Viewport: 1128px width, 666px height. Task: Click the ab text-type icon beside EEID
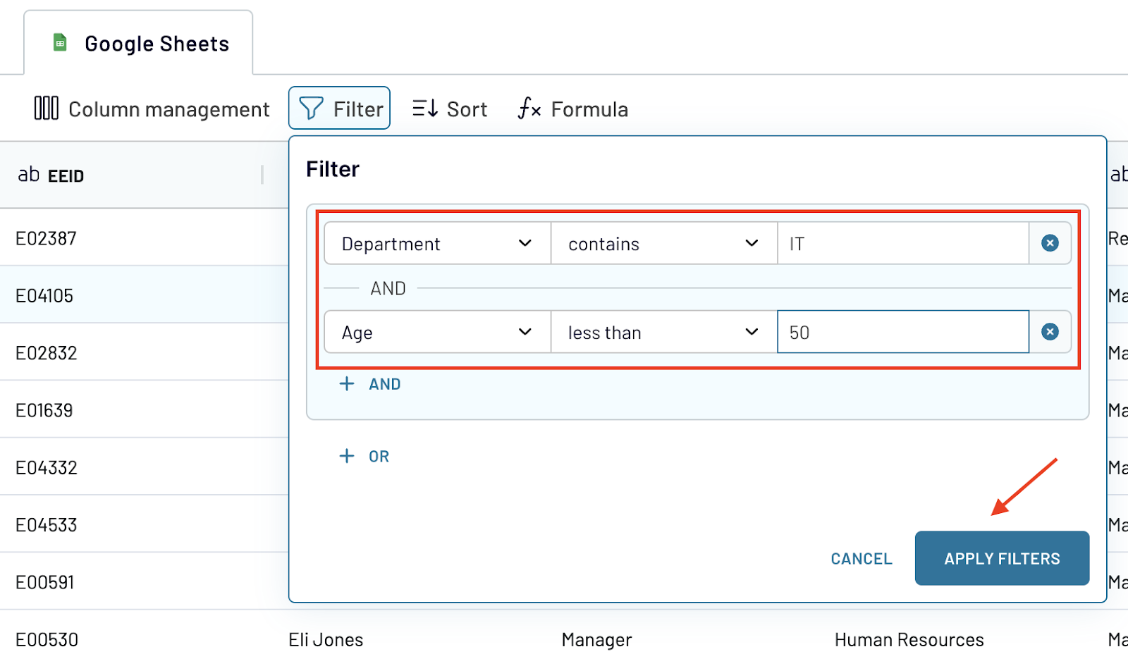[x=27, y=175]
